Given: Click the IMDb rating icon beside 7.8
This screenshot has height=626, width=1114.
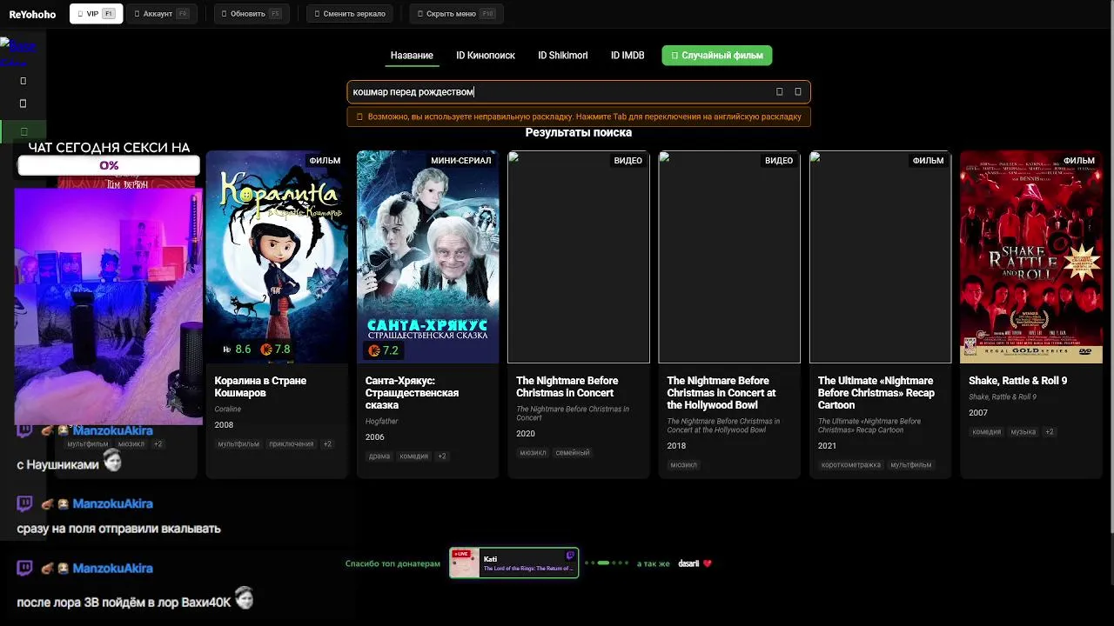Looking at the screenshot, I should pos(266,350).
